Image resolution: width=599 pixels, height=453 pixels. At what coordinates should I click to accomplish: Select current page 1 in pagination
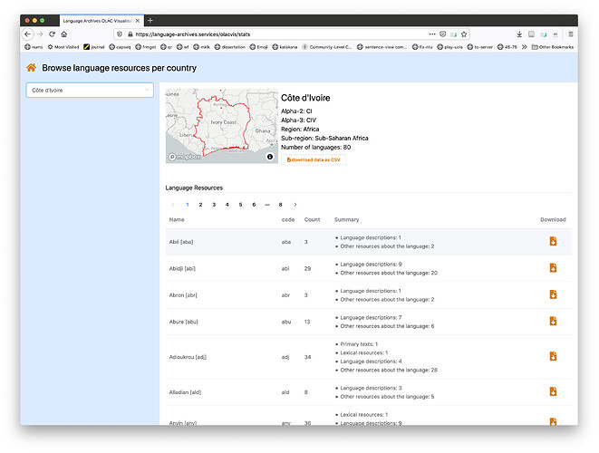pos(188,205)
